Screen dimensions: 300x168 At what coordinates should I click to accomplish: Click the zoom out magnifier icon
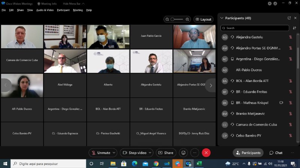coord(167,19)
